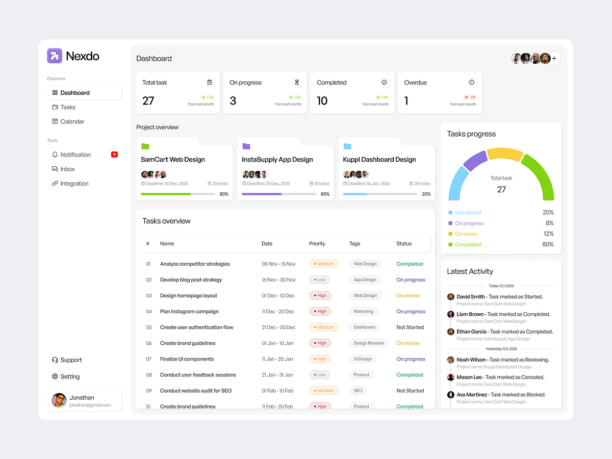This screenshot has height=459, width=612.
Task: Open Inbox in the sidebar
Action: pos(63,169)
